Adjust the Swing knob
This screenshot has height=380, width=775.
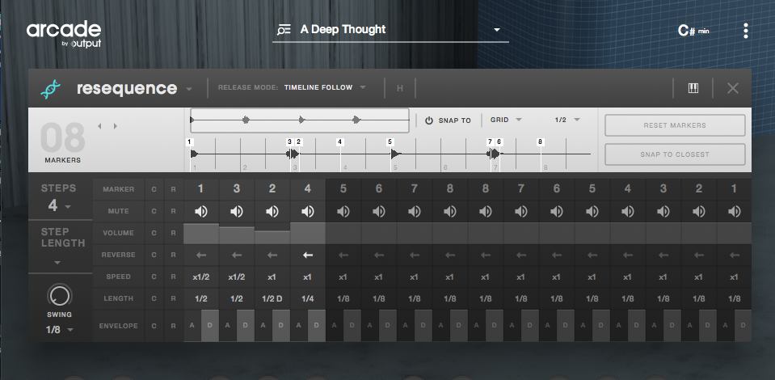[x=59, y=296]
